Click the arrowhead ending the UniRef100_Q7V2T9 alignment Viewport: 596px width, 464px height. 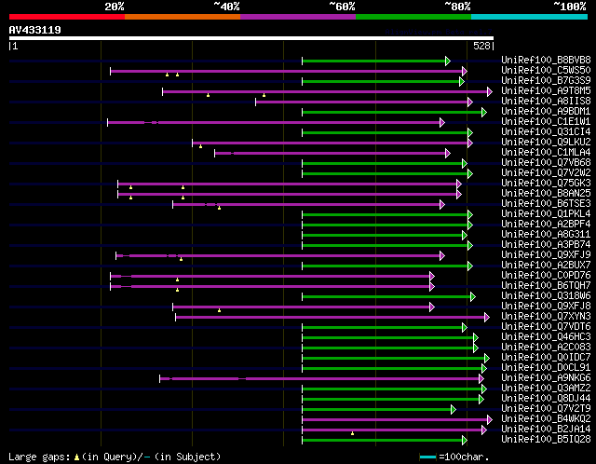click(x=454, y=410)
